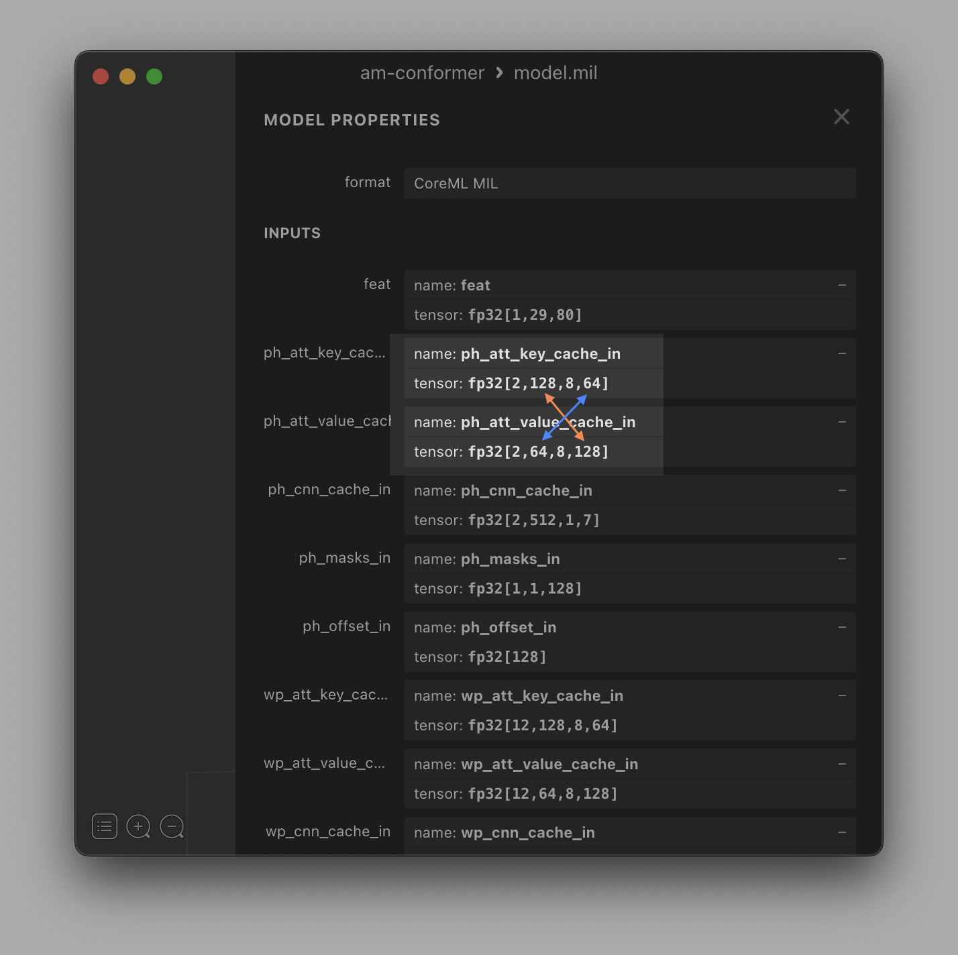Zoom out with the minus magnifier
Image resolution: width=958 pixels, height=955 pixels.
pyautogui.click(x=172, y=826)
